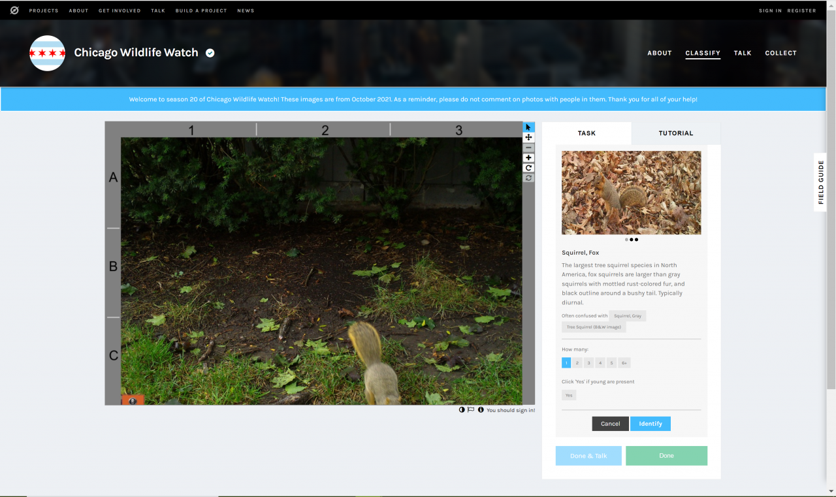
Task: Select count 6+ for how many
Action: tap(624, 362)
